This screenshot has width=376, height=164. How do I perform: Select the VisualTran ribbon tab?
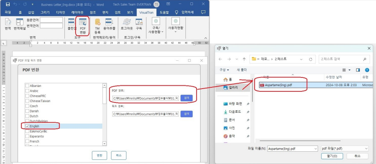[146, 12]
